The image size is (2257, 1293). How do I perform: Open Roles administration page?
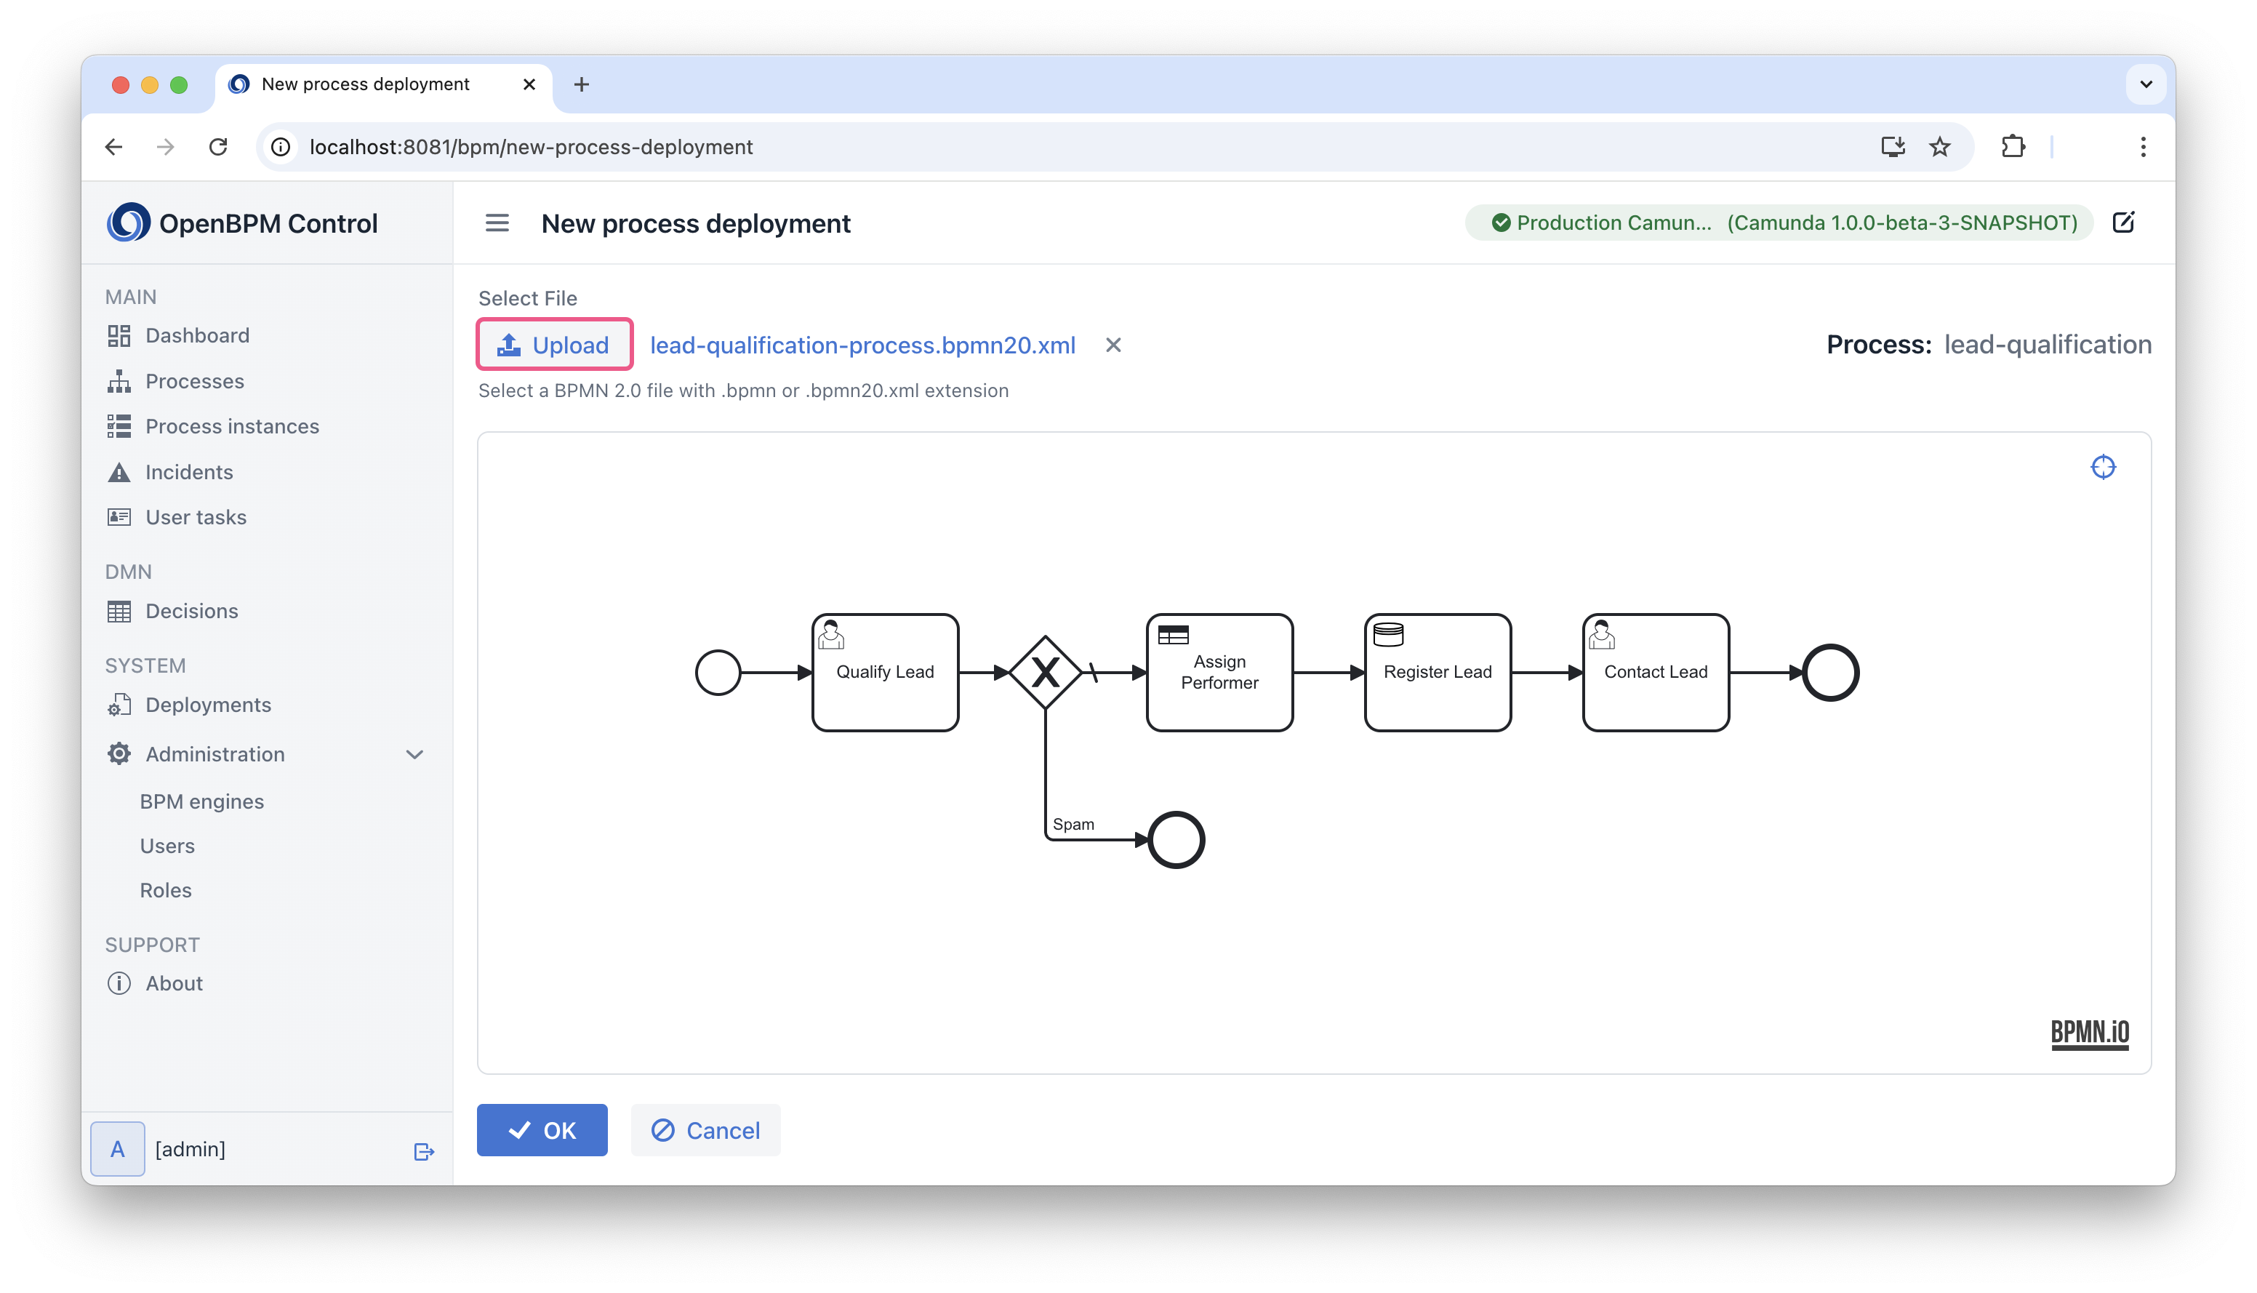click(165, 890)
